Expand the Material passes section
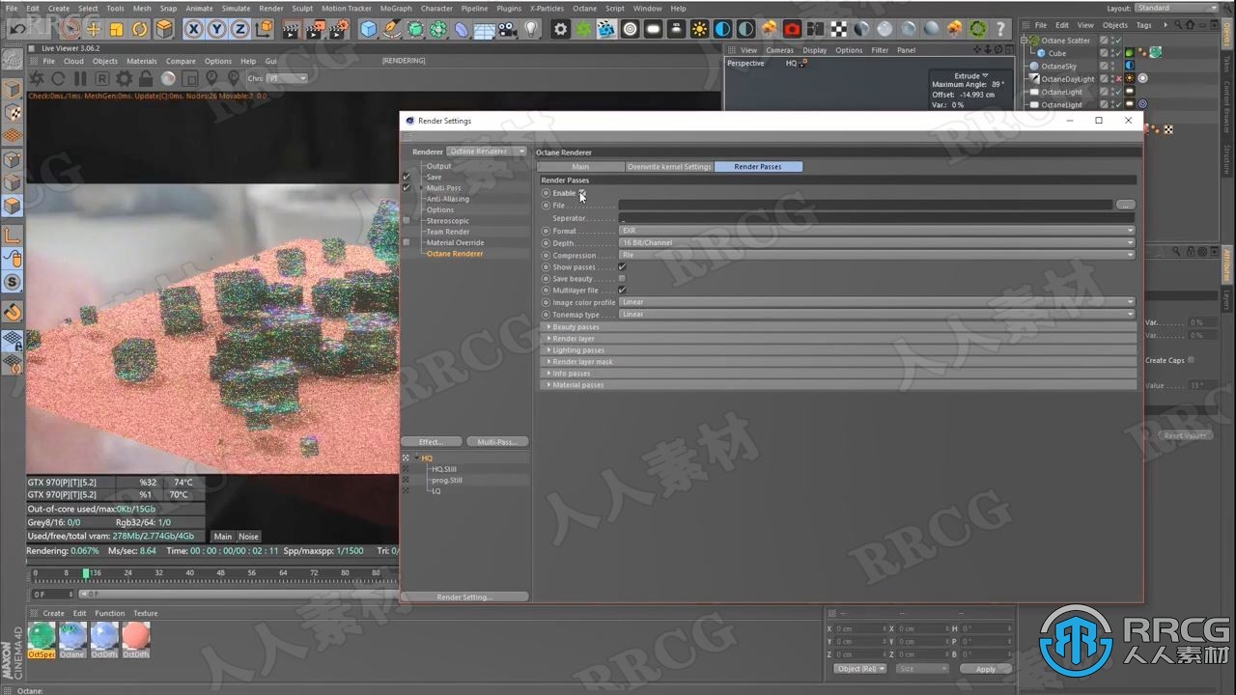This screenshot has height=695, width=1236. click(x=838, y=385)
